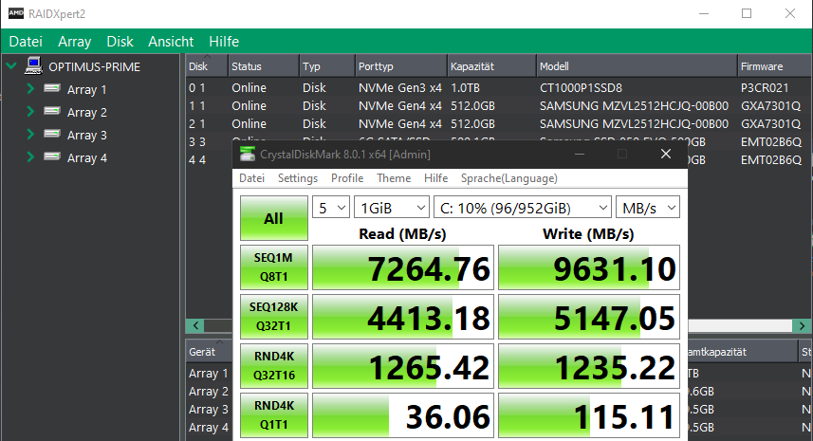
Task: Open CrystalDiskMark Profile menu
Action: [347, 178]
